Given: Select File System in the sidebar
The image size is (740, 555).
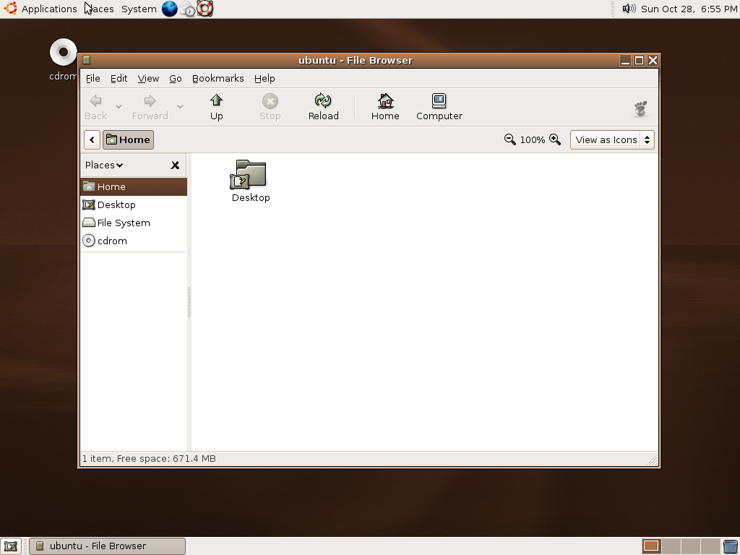Looking at the screenshot, I should coord(124,223).
